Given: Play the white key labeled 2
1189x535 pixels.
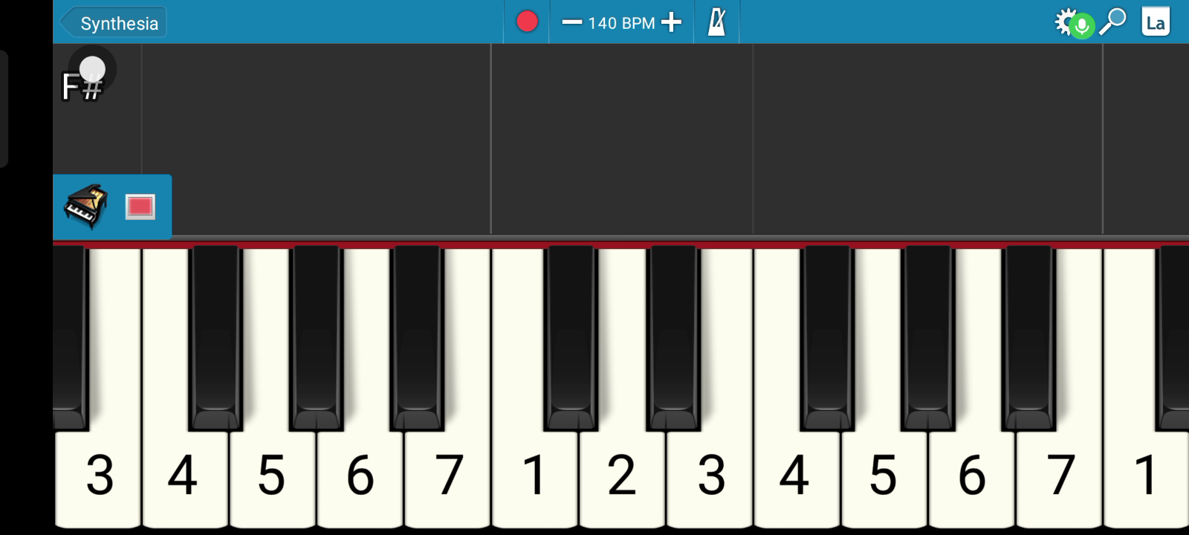Looking at the screenshot, I should pyautogui.click(x=623, y=476).
